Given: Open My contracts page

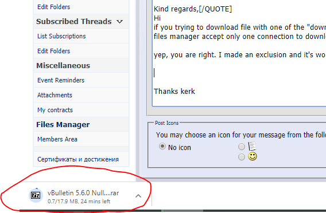Looking at the screenshot, I should (55, 110).
